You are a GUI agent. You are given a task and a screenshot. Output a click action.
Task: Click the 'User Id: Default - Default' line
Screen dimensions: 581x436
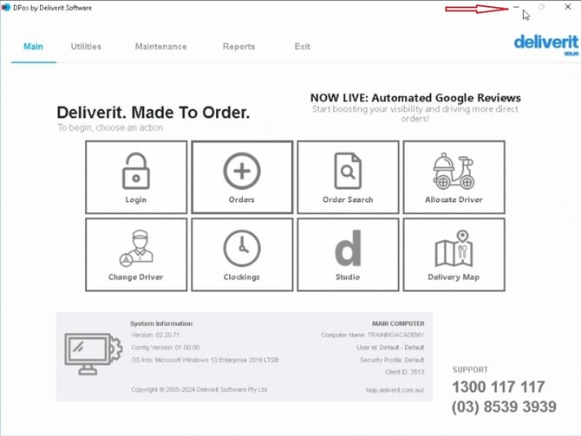[x=390, y=348]
